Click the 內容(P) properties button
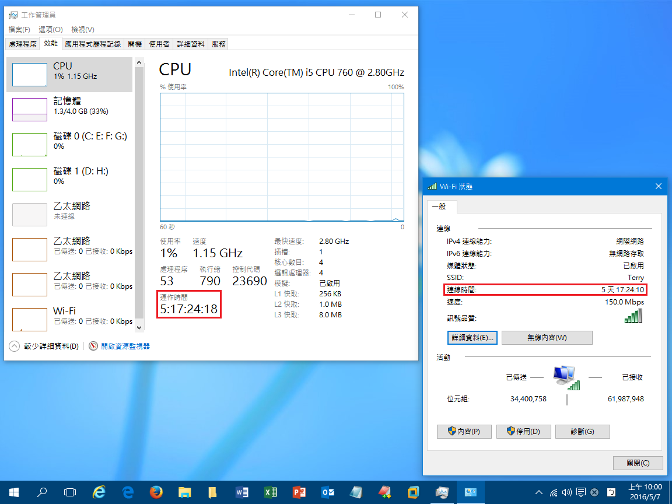This screenshot has height=504, width=672. coord(464,432)
